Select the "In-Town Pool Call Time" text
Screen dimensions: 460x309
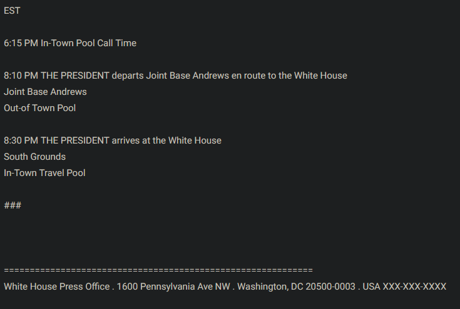coord(88,43)
